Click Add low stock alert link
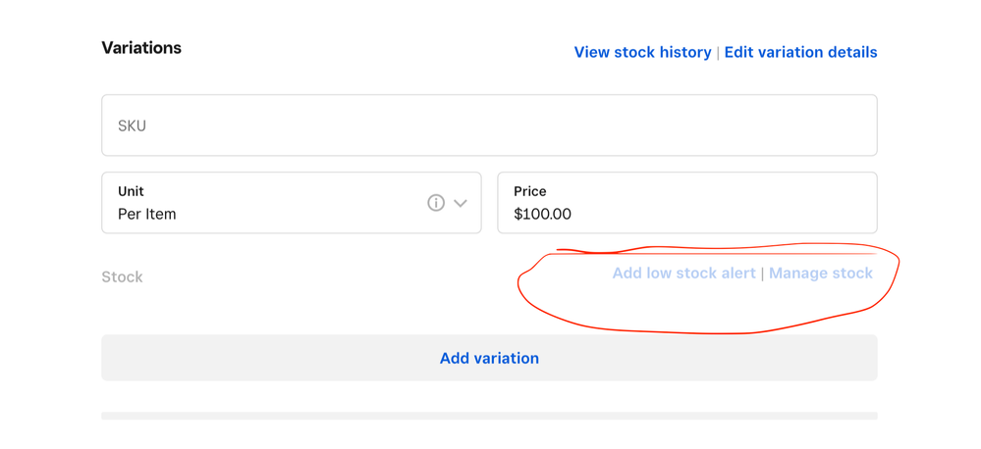The height and width of the screenshot is (449, 981). pos(683,274)
